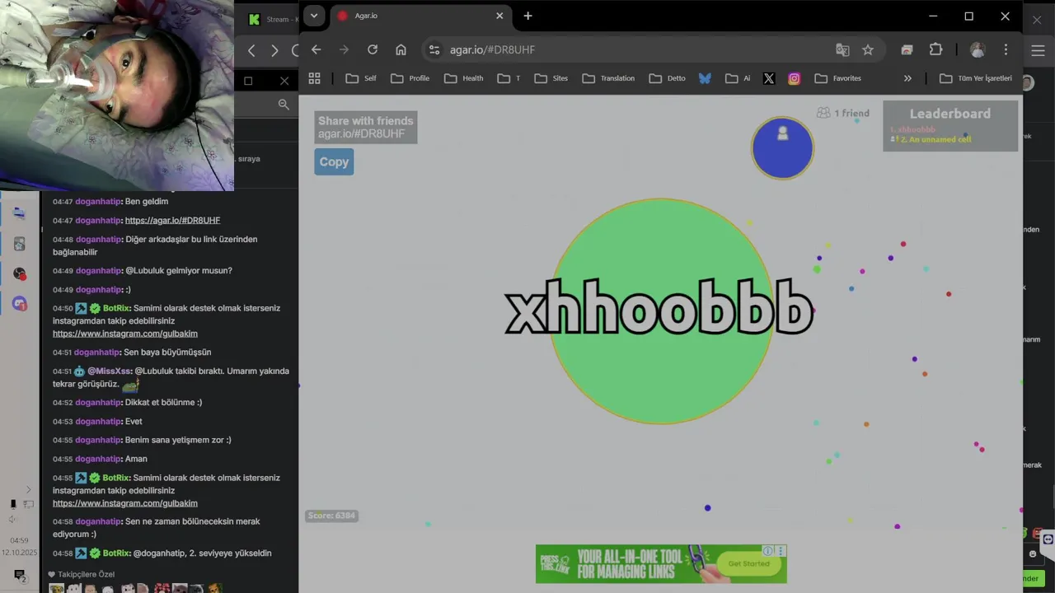Go back in the Kick window
Image resolution: width=1055 pixels, height=593 pixels.
click(x=251, y=50)
